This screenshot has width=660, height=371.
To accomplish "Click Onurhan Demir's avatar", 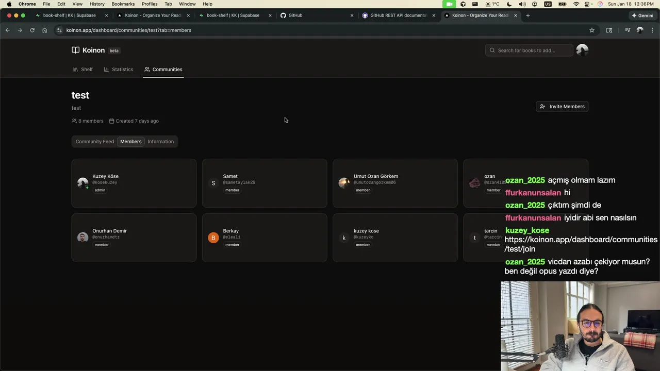I will (82, 238).
